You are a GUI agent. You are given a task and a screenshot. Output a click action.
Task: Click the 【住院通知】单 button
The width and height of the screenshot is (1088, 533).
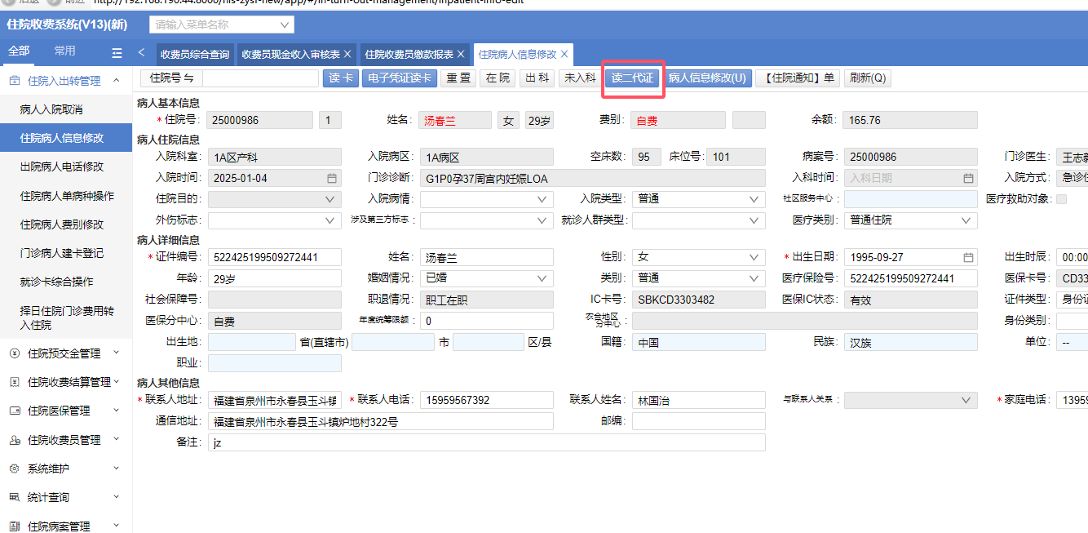798,78
